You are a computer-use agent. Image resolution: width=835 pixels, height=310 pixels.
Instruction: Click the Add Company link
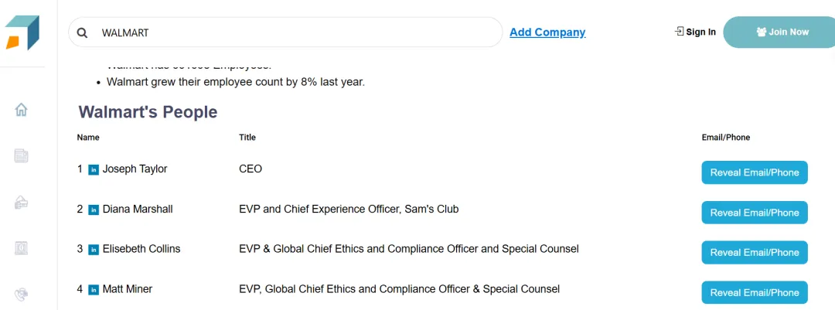[x=547, y=32]
